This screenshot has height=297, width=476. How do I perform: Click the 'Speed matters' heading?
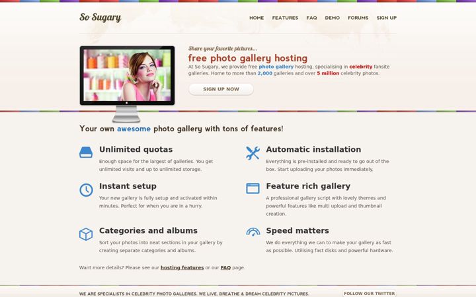coord(297,230)
